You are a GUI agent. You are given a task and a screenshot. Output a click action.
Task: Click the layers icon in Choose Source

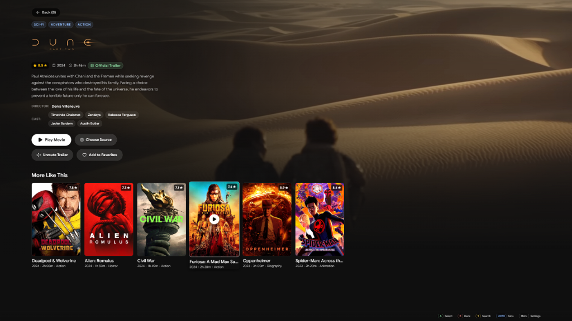point(82,140)
